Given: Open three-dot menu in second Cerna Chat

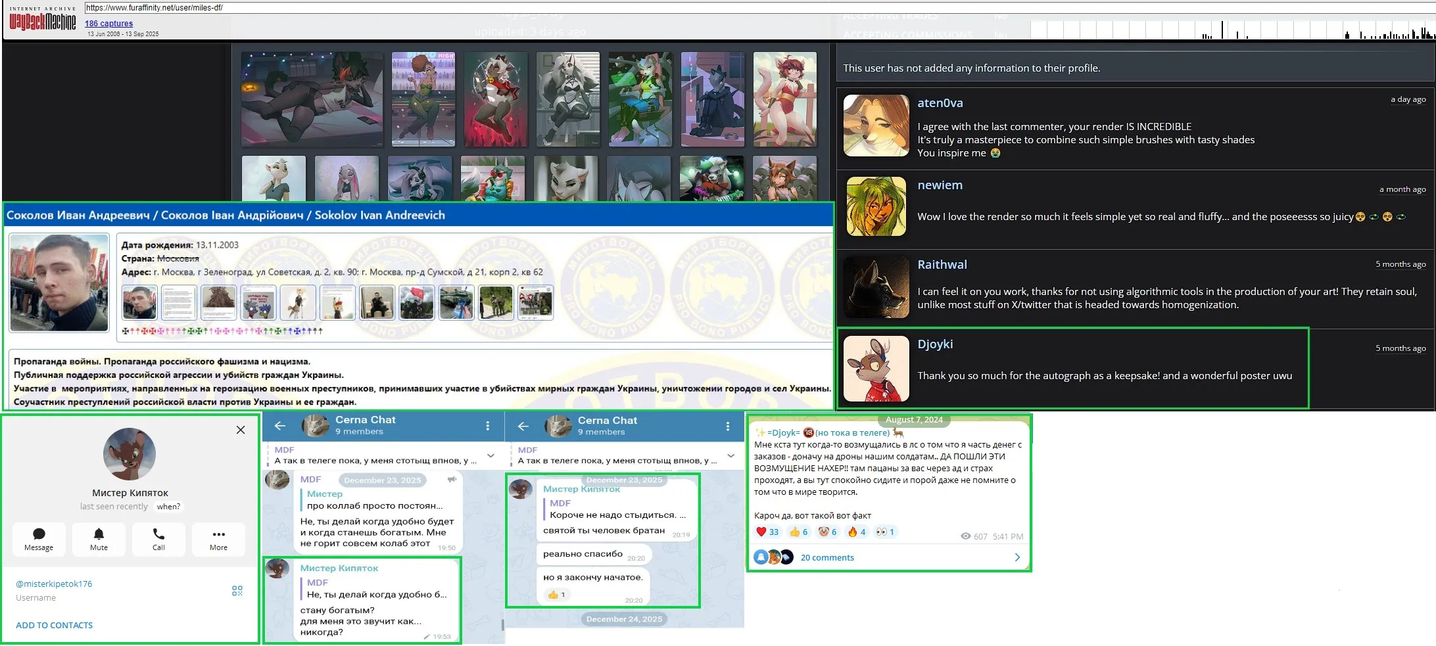Looking at the screenshot, I should pos(727,427).
